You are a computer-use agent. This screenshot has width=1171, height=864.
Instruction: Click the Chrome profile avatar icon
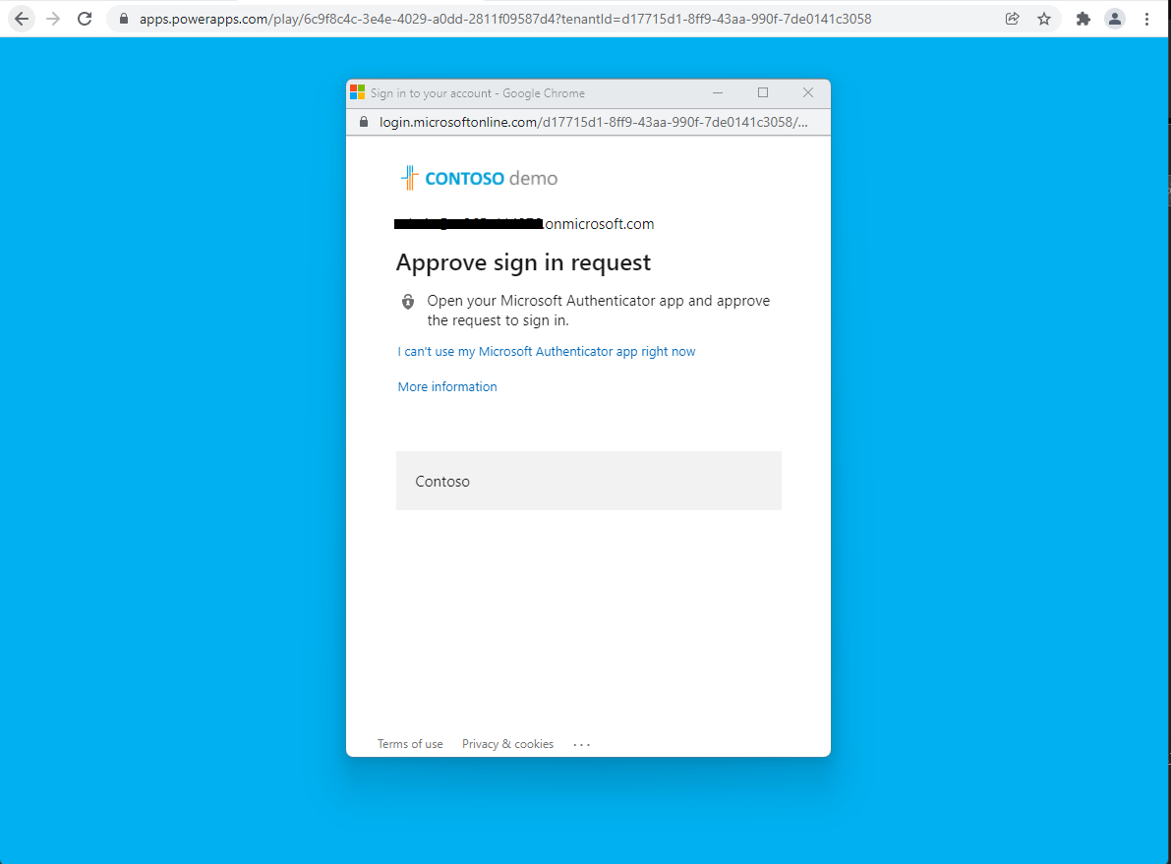[x=1114, y=18]
